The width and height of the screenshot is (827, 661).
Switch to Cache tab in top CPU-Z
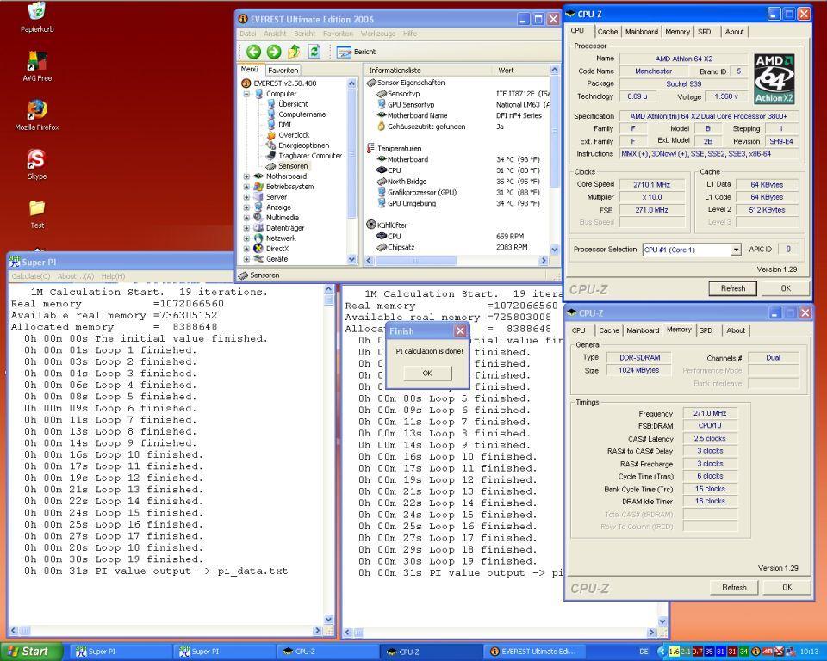[x=607, y=32]
